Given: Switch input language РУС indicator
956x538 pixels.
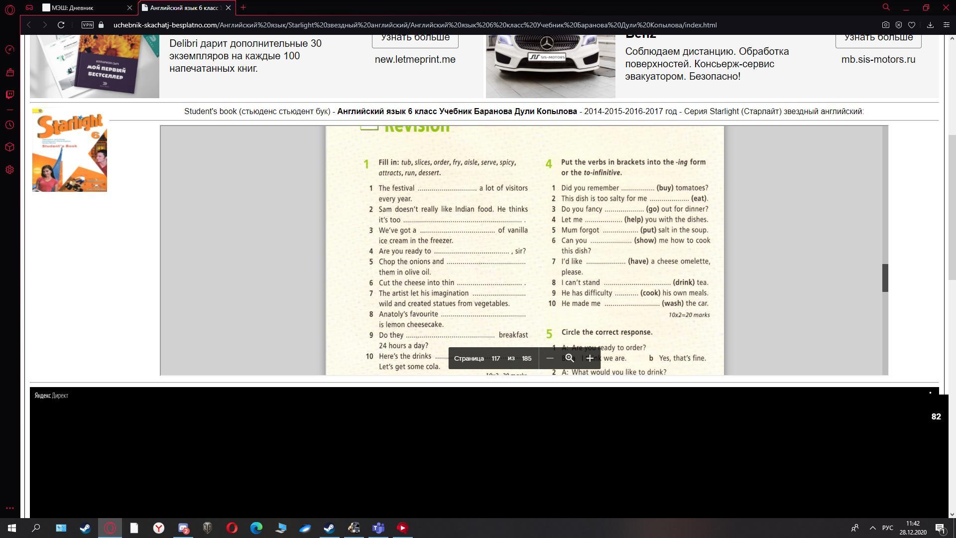Looking at the screenshot, I should [x=888, y=528].
